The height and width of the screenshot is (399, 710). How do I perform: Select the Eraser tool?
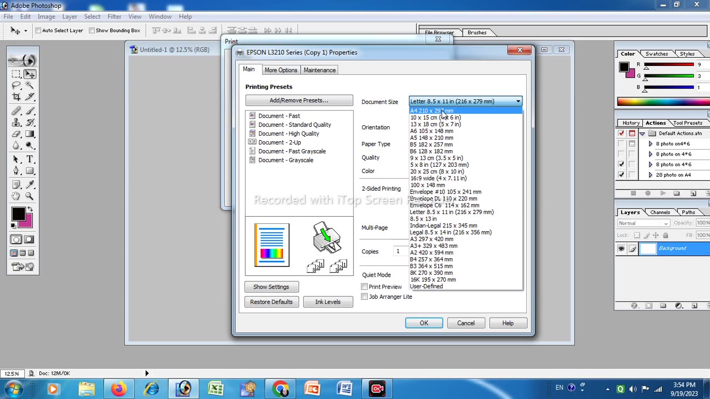[16, 135]
